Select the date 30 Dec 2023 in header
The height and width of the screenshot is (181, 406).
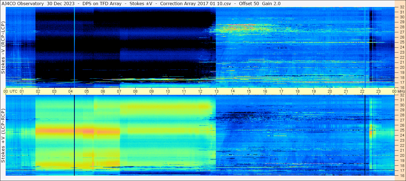(61, 4)
